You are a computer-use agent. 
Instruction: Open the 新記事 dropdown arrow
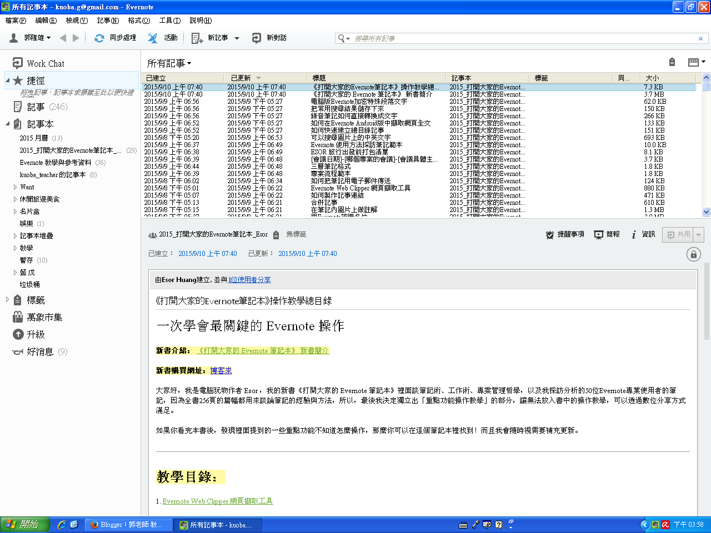237,38
